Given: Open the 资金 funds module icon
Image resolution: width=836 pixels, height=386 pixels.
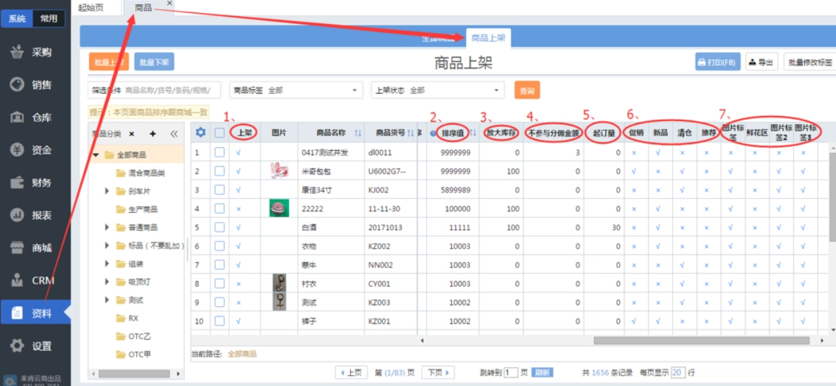Looking at the screenshot, I should point(18,150).
